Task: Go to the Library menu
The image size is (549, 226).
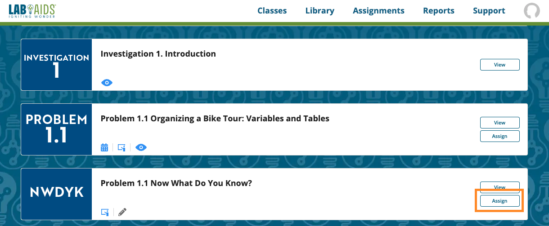Action: pos(319,11)
